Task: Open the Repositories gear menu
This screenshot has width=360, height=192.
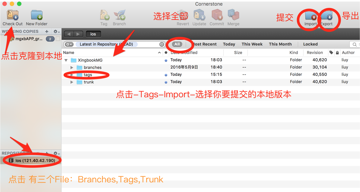Action: coord(56,153)
